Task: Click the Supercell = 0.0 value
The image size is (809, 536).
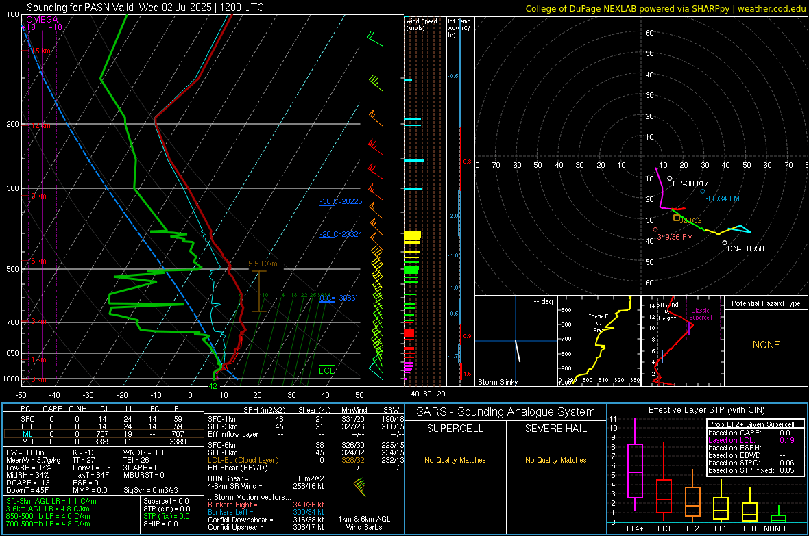Action: click(166, 501)
